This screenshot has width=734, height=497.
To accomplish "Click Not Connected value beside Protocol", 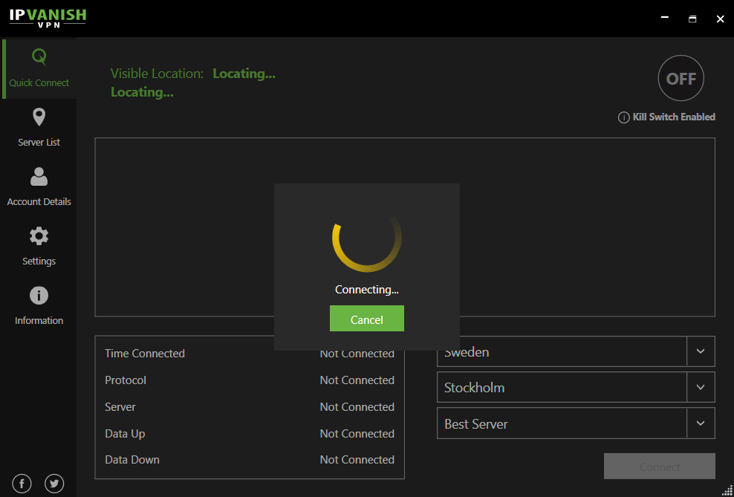I will point(357,380).
